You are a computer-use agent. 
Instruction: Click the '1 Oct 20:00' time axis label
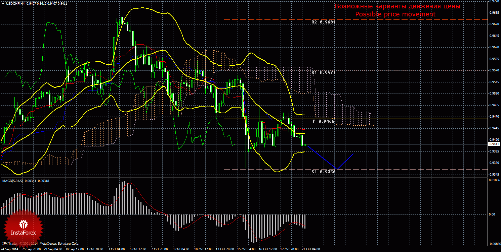[96, 249]
